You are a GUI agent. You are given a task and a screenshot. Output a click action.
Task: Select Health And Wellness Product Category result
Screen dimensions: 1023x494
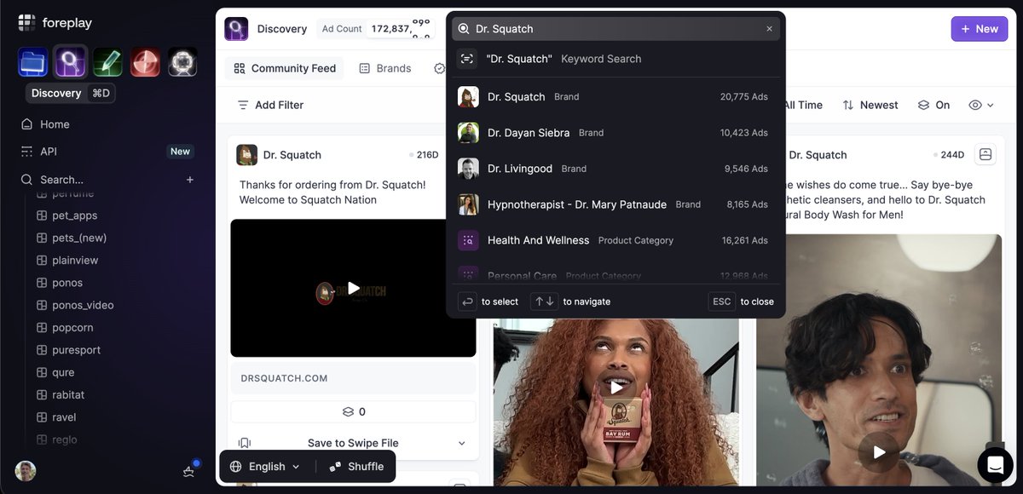pos(616,240)
